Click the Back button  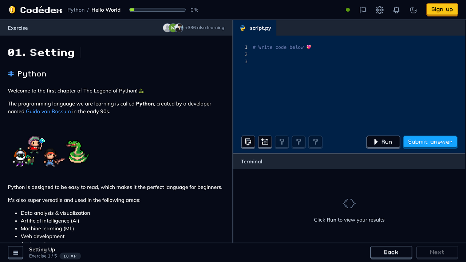(391, 252)
